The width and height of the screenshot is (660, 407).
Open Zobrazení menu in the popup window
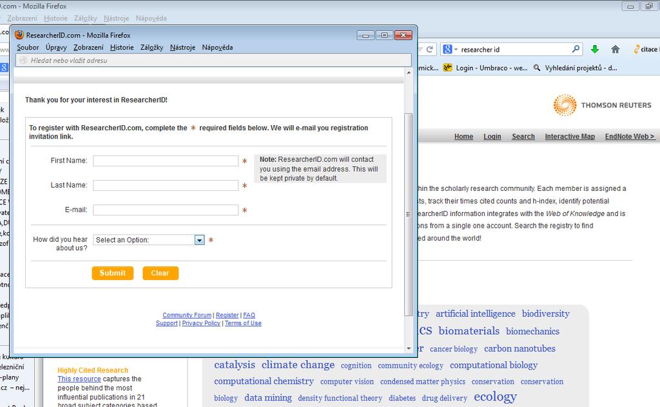88,48
